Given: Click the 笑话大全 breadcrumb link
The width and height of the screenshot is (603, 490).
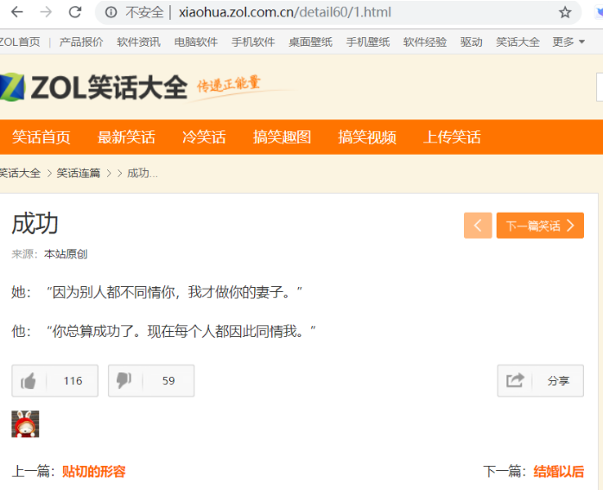Looking at the screenshot, I should [x=20, y=174].
